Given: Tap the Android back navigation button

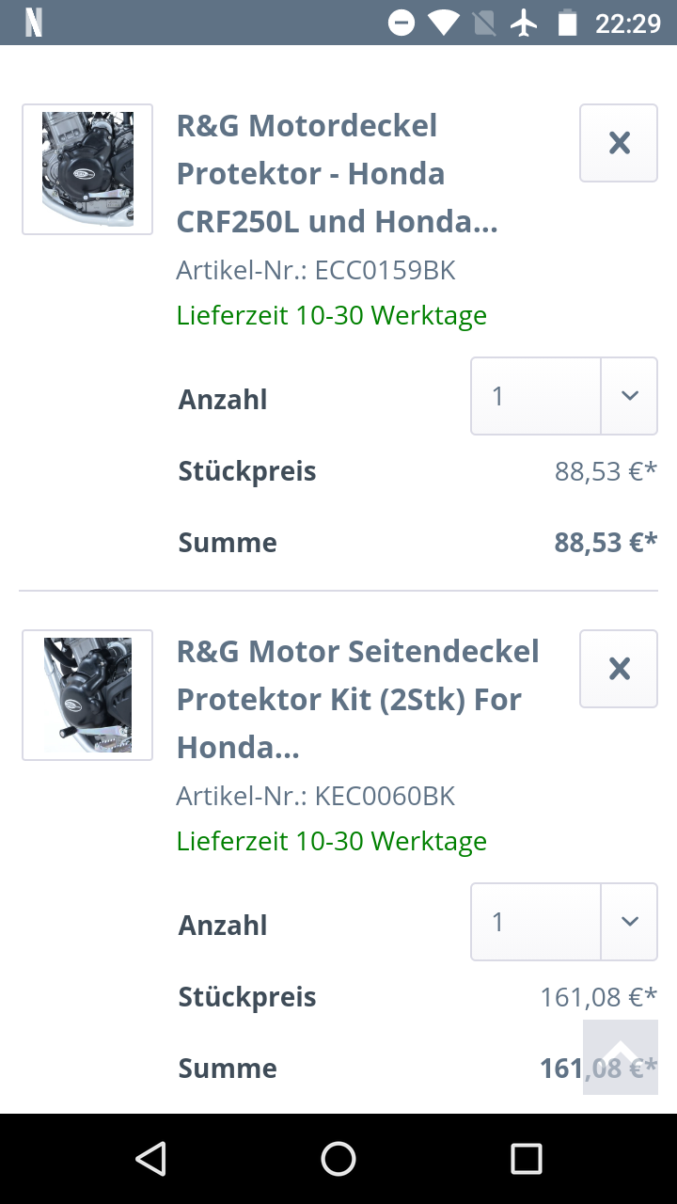Looking at the screenshot, I should 150,1159.
